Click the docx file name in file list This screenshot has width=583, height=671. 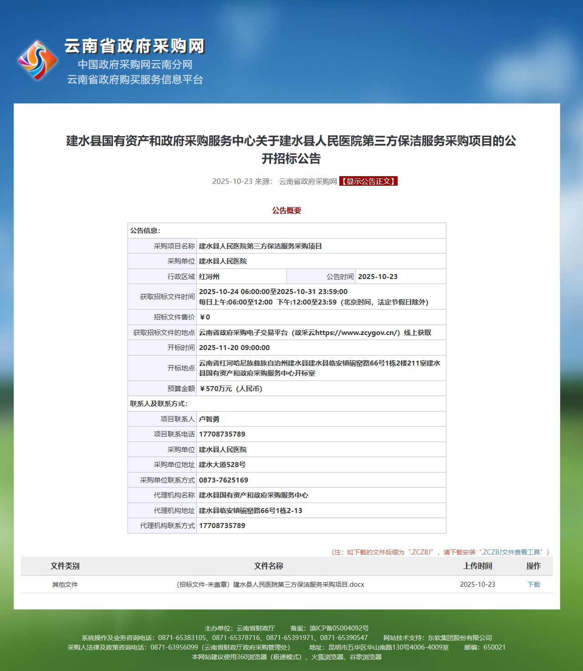pos(270,585)
